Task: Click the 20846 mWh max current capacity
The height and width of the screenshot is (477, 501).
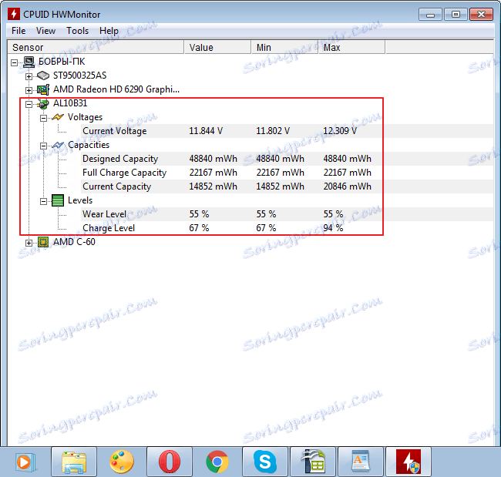Action: [348, 186]
